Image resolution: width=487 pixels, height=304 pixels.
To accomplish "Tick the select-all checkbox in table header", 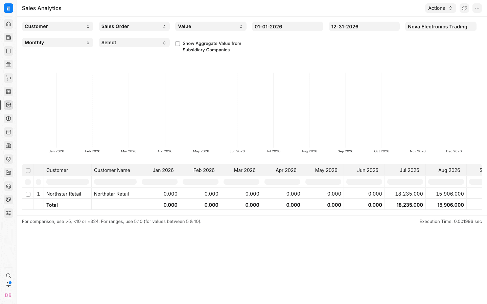I will [28, 171].
